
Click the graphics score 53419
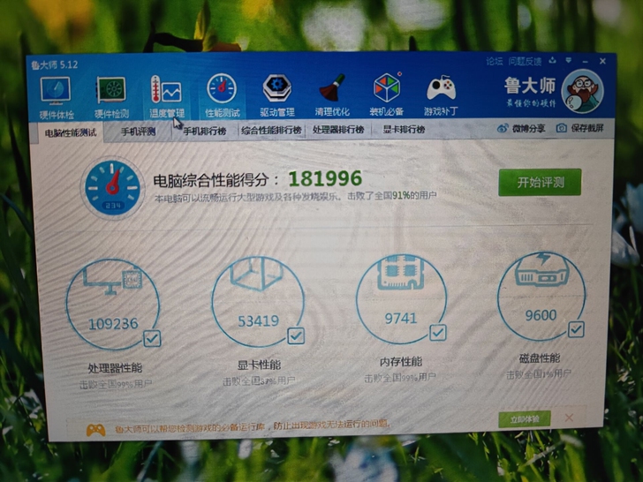pos(258,321)
